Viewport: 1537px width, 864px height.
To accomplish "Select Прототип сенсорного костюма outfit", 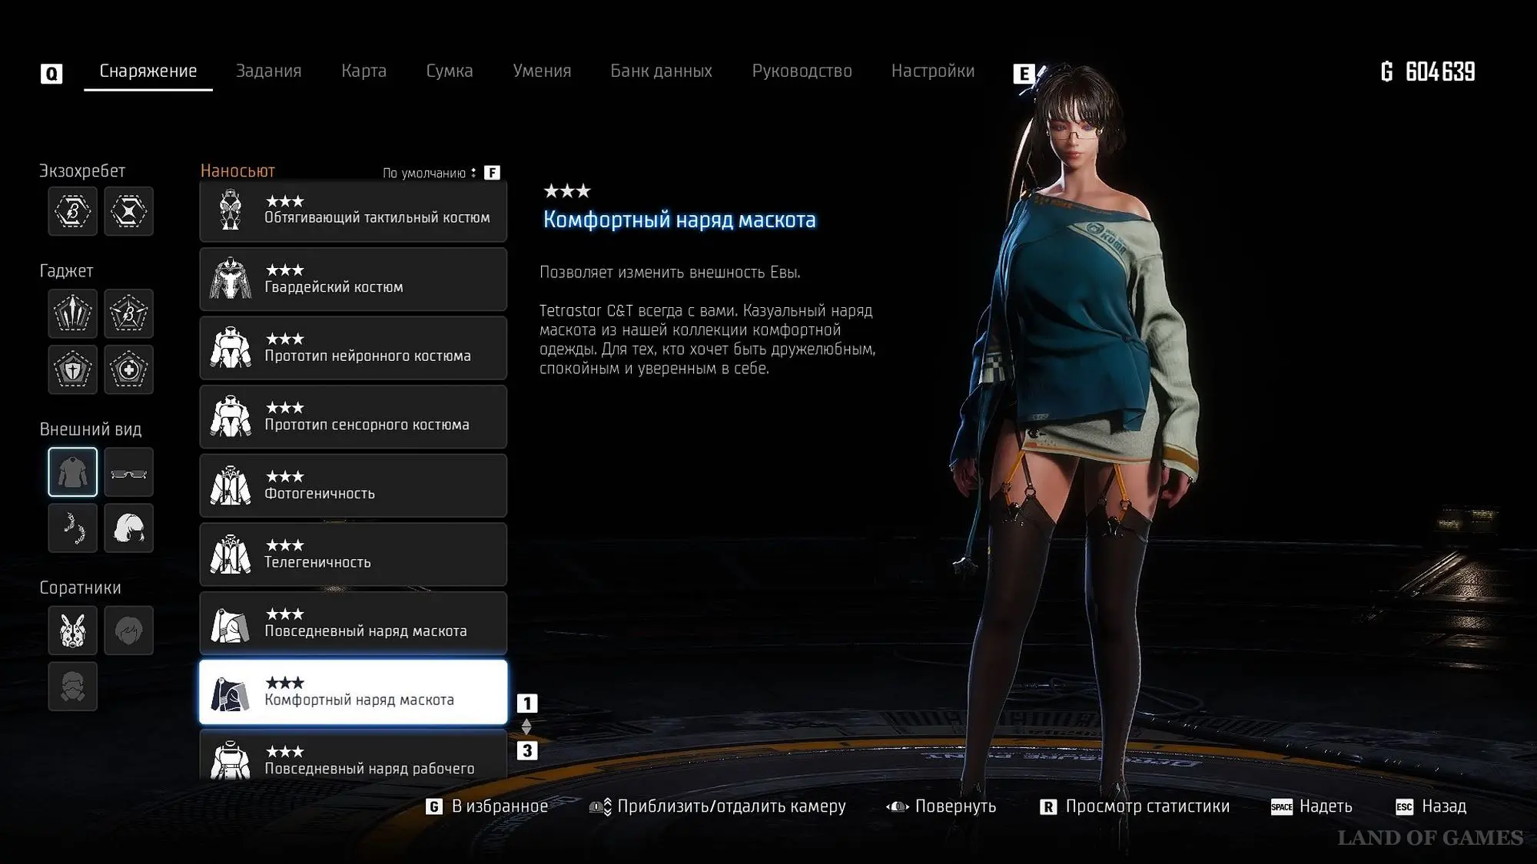I will click(x=354, y=417).
